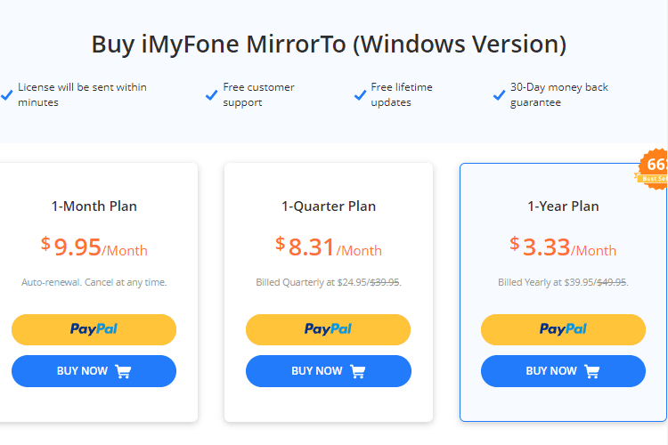The image size is (668, 445).
Task: Click the checkmark beside 30-Day money back guarantee
Action: click(x=499, y=94)
